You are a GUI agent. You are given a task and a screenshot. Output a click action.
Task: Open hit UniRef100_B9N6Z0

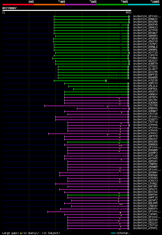point(145,19)
